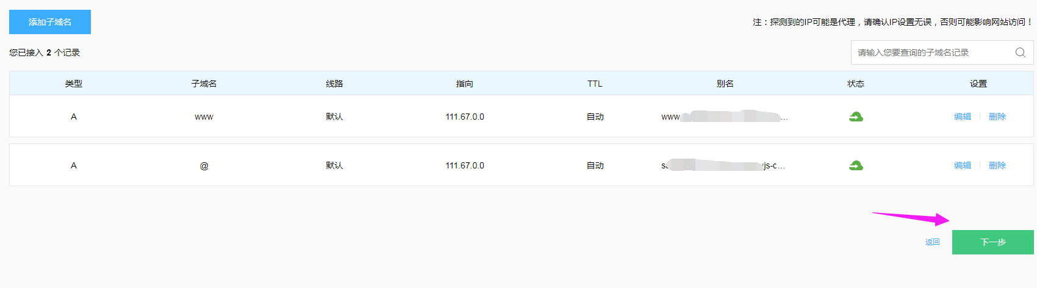Screen dimensions: 1037x288
Task: Click the 自动 TTL value in the @ row
Action: tap(595, 165)
